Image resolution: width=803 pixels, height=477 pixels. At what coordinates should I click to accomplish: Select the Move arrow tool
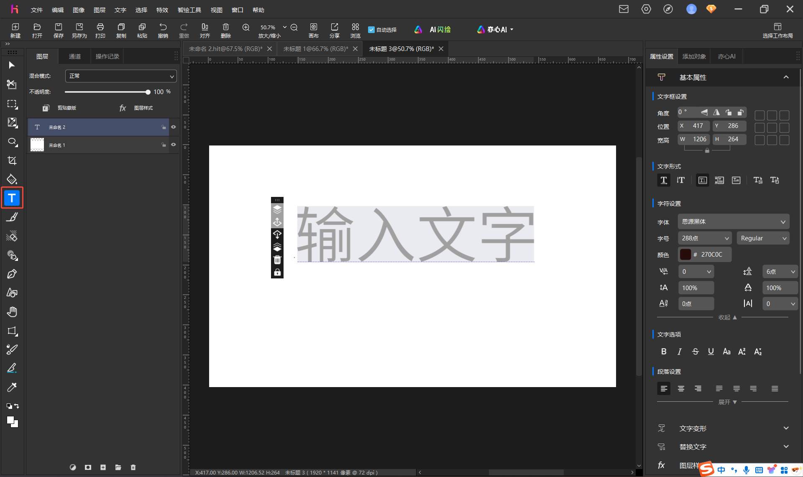(12, 65)
